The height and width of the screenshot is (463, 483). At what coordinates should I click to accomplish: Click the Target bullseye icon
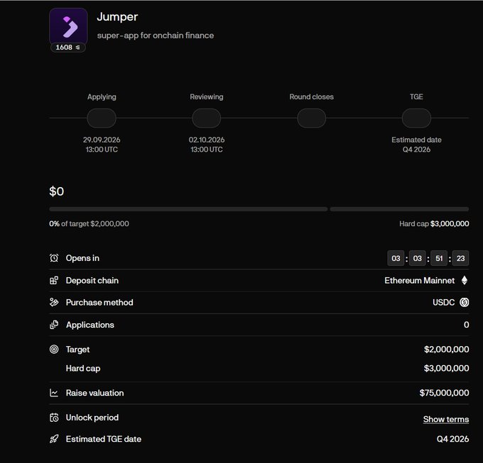click(54, 350)
